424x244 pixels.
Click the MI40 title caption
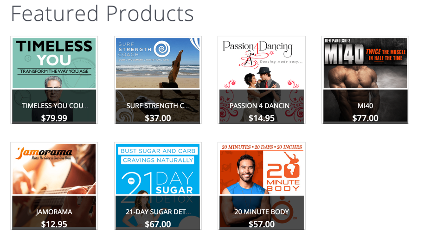click(x=366, y=106)
